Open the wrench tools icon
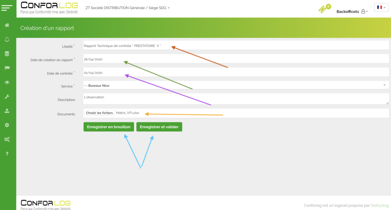This screenshot has height=210, width=391. point(7,97)
